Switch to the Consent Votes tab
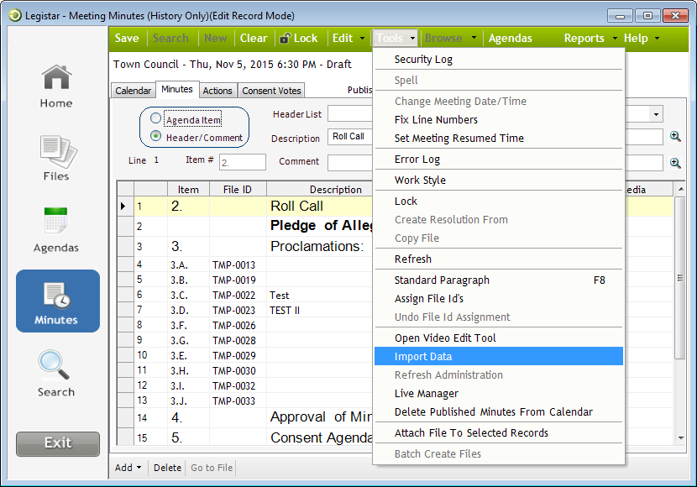Screen dimensions: 697x487 click(x=271, y=91)
